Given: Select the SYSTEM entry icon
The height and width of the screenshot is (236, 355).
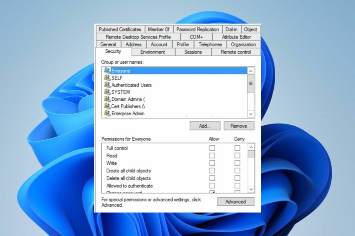Looking at the screenshot, I should (x=107, y=92).
